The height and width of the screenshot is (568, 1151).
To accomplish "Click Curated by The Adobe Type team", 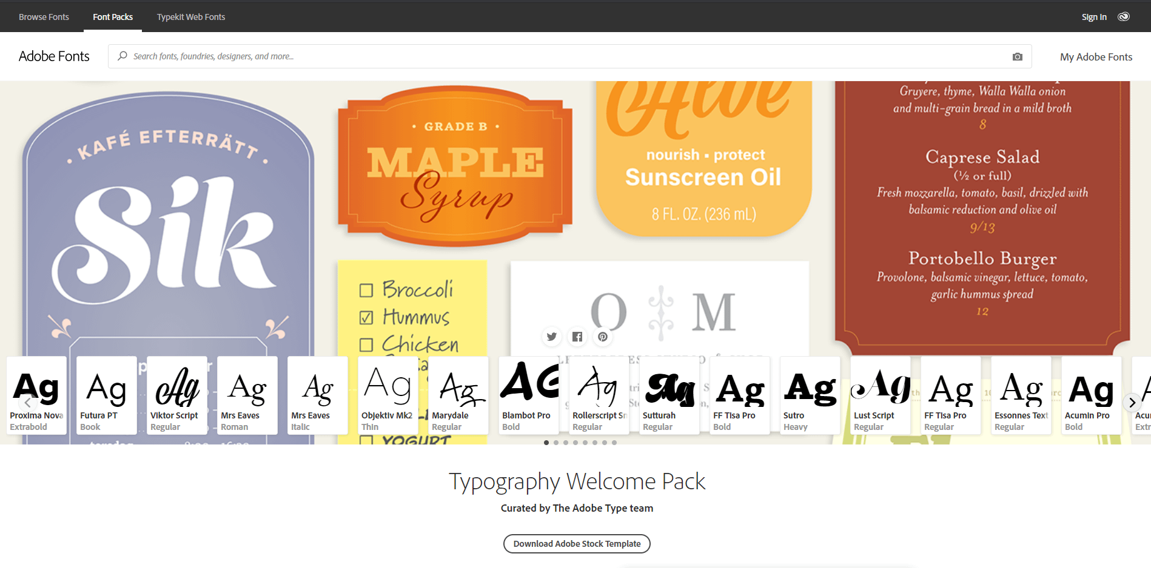I will [577, 508].
